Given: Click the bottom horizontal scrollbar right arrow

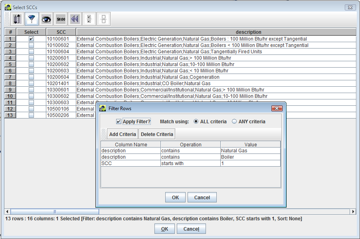Looking at the screenshot, I should pos(353,211).
